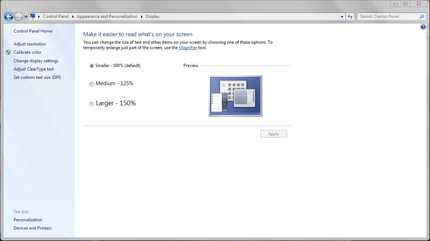Image resolution: width=430 pixels, height=241 pixels.
Task: Click the magnifying glass search icon
Action: point(422,16)
